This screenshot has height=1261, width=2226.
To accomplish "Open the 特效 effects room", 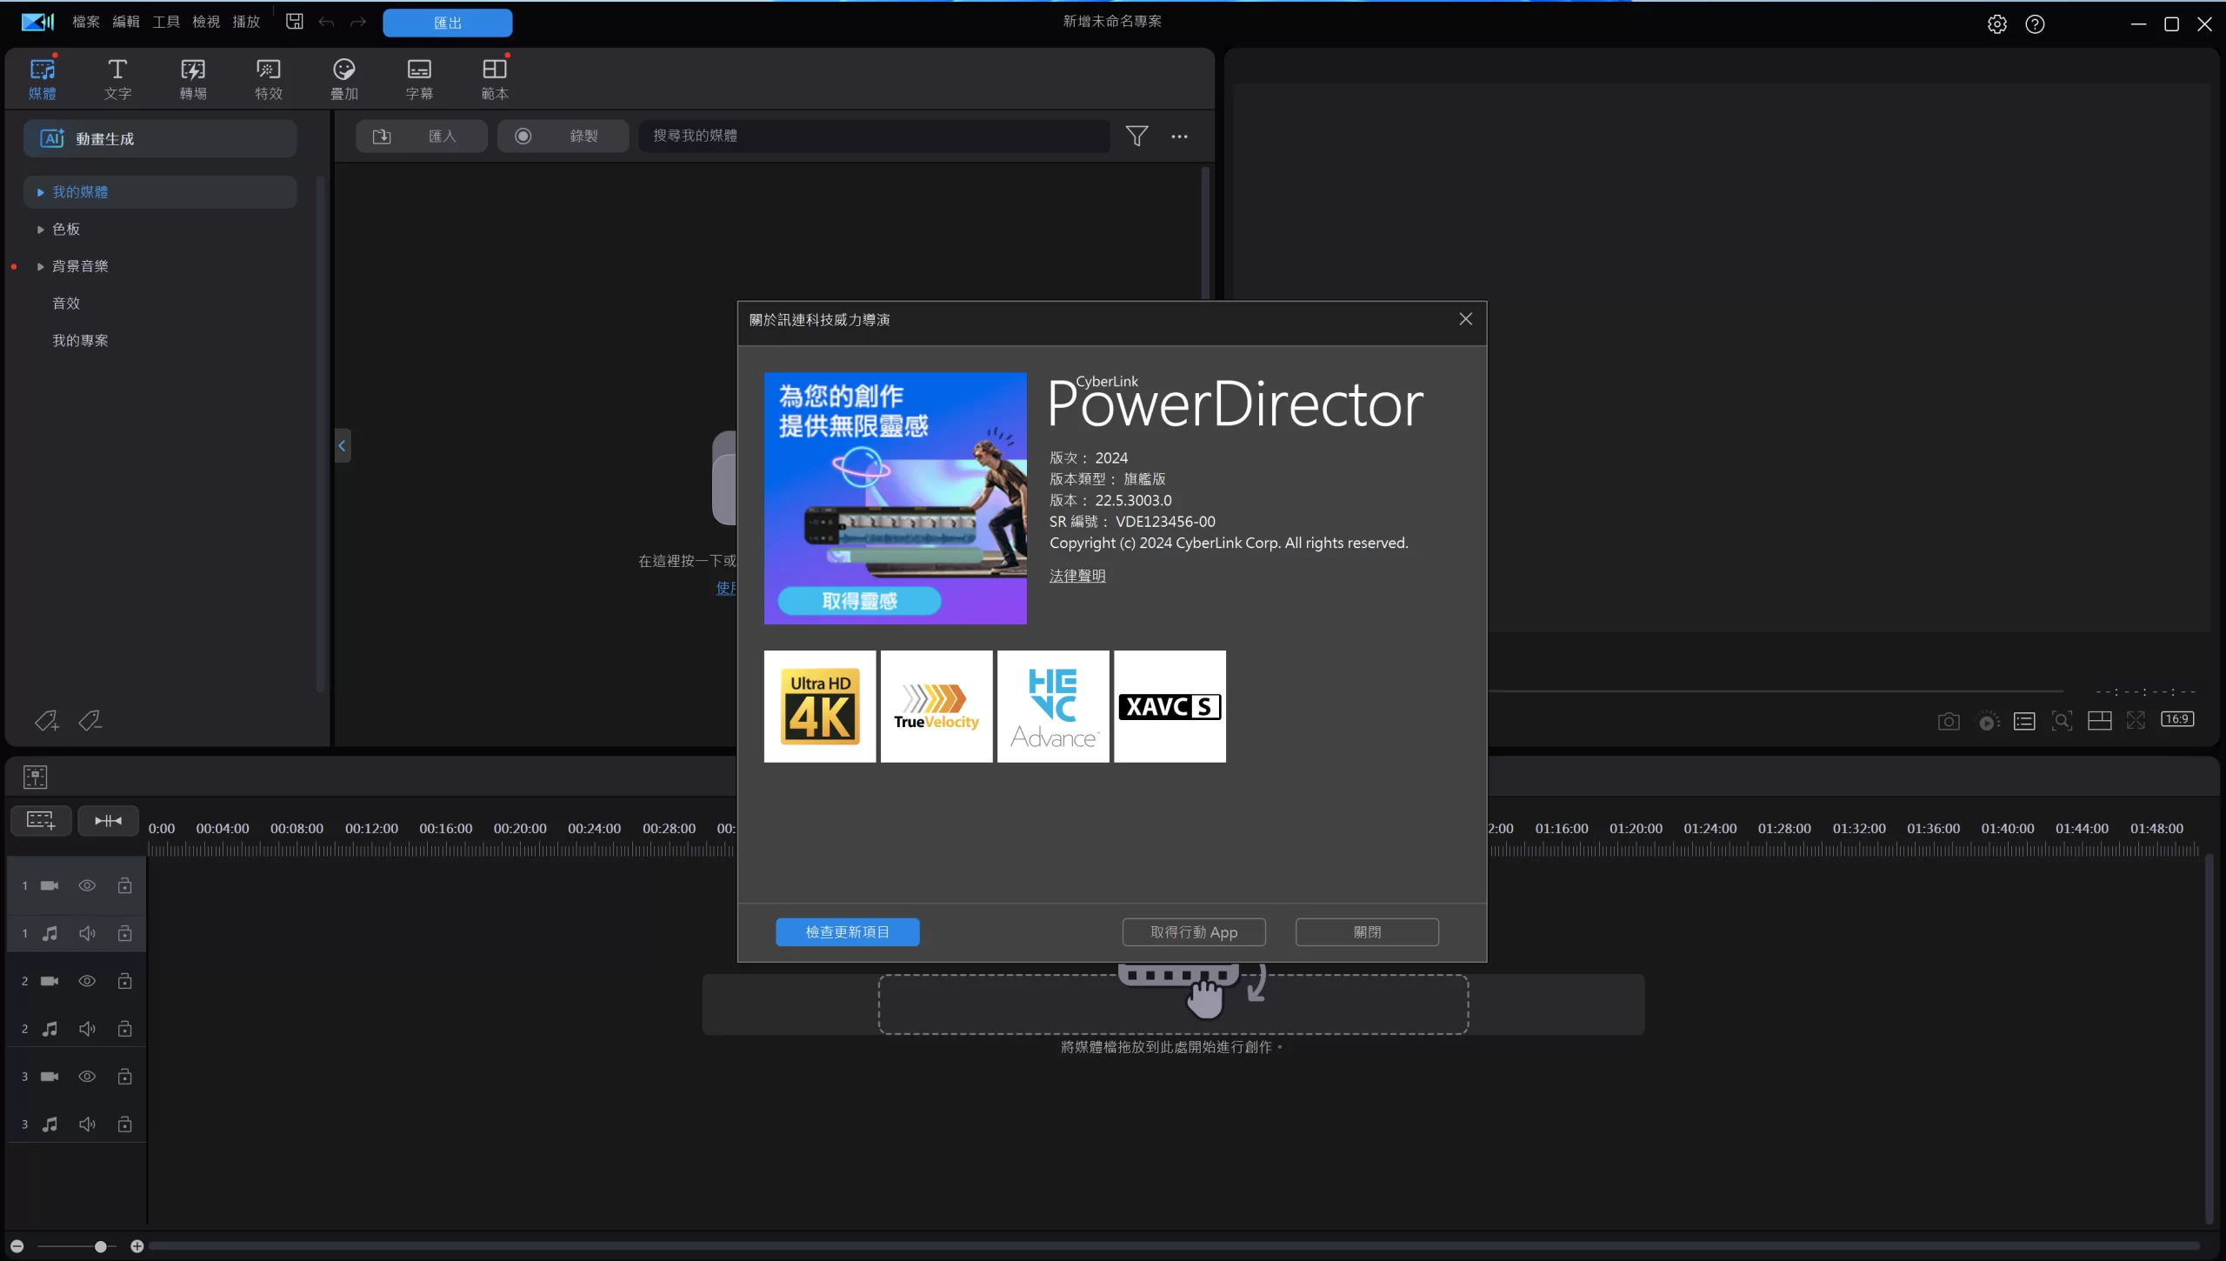I will (269, 78).
